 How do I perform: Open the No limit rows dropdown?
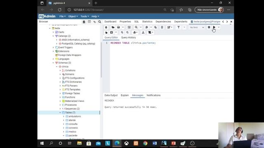click(197, 28)
